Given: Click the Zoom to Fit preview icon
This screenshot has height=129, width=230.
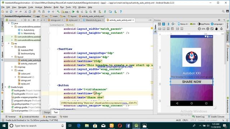Looking at the screenshot, I should pyautogui.click(x=212, y=29).
